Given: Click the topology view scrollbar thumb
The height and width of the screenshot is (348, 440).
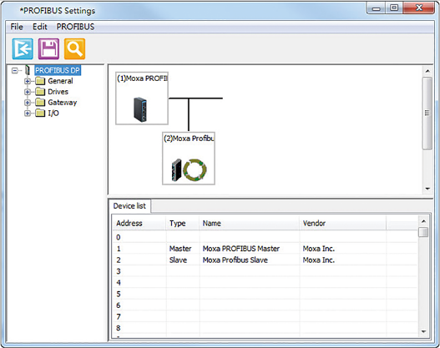Looking at the screenshot, I should [x=427, y=113].
